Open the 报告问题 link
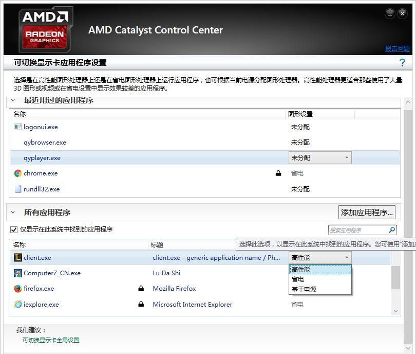The image size is (416, 354). click(398, 49)
